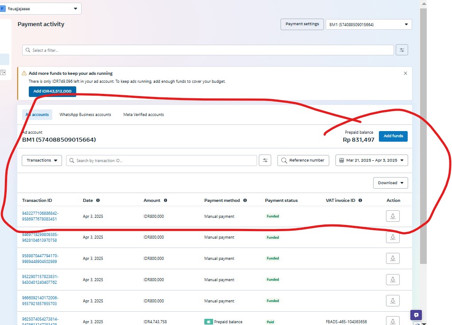Click Payment method info icon
Viewport: 452px width, 325px height.
click(245, 201)
